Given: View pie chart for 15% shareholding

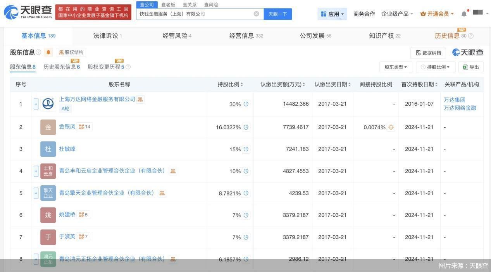Looking at the screenshot, I should tap(246, 149).
